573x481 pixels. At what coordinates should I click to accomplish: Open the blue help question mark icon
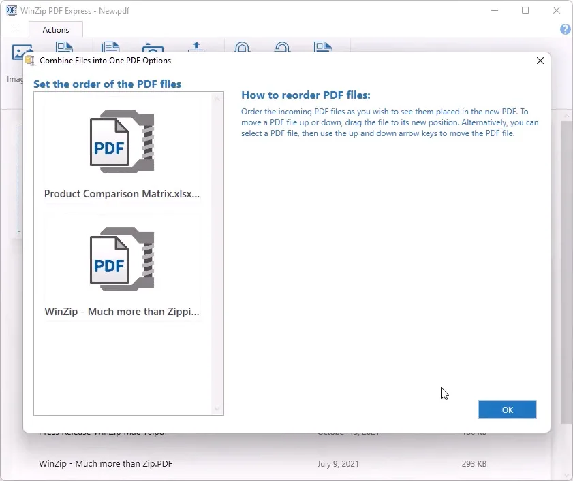[566, 29]
